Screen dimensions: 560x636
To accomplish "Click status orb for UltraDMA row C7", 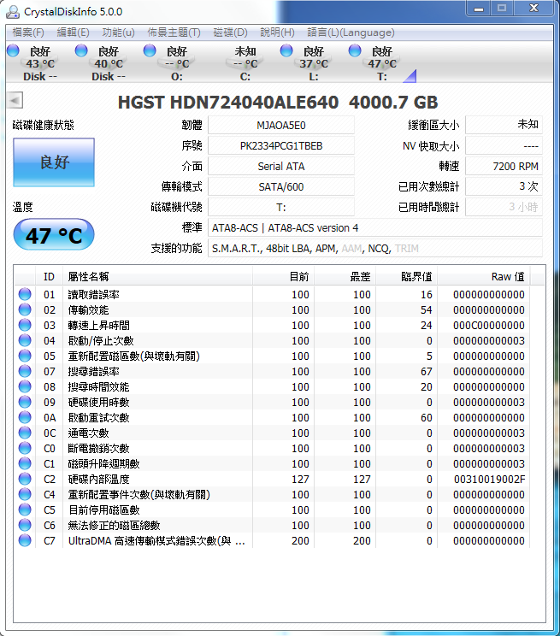I will tap(25, 540).
